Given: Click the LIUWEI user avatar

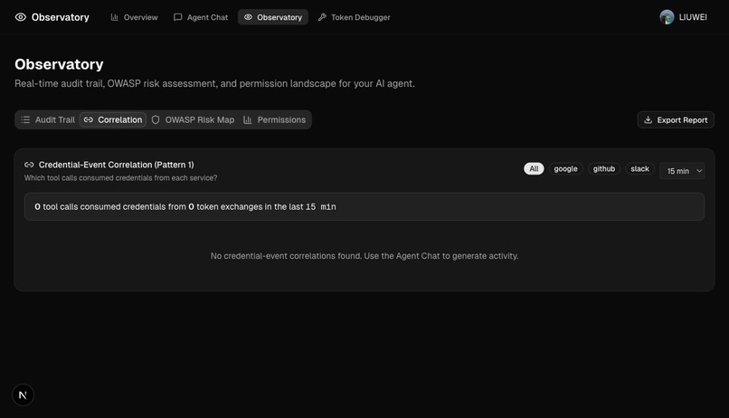Looking at the screenshot, I should click(x=667, y=17).
